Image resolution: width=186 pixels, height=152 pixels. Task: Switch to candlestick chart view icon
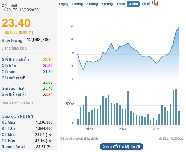(x=155, y=4)
